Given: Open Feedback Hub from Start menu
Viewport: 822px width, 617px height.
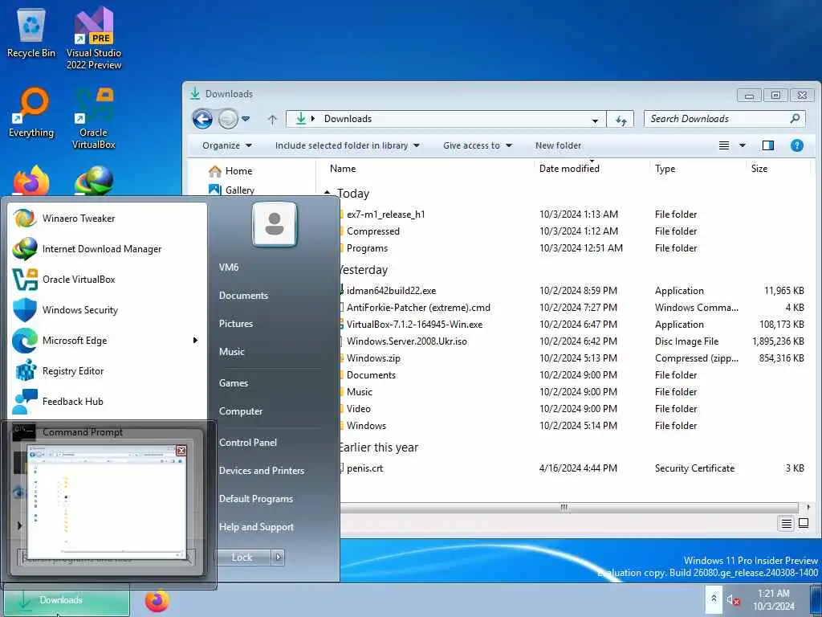Looking at the screenshot, I should (108, 402).
